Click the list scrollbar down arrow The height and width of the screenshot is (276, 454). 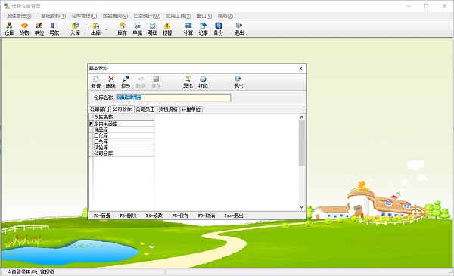pos(302,207)
